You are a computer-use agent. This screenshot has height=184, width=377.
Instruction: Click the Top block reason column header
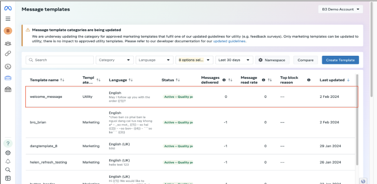point(289,80)
